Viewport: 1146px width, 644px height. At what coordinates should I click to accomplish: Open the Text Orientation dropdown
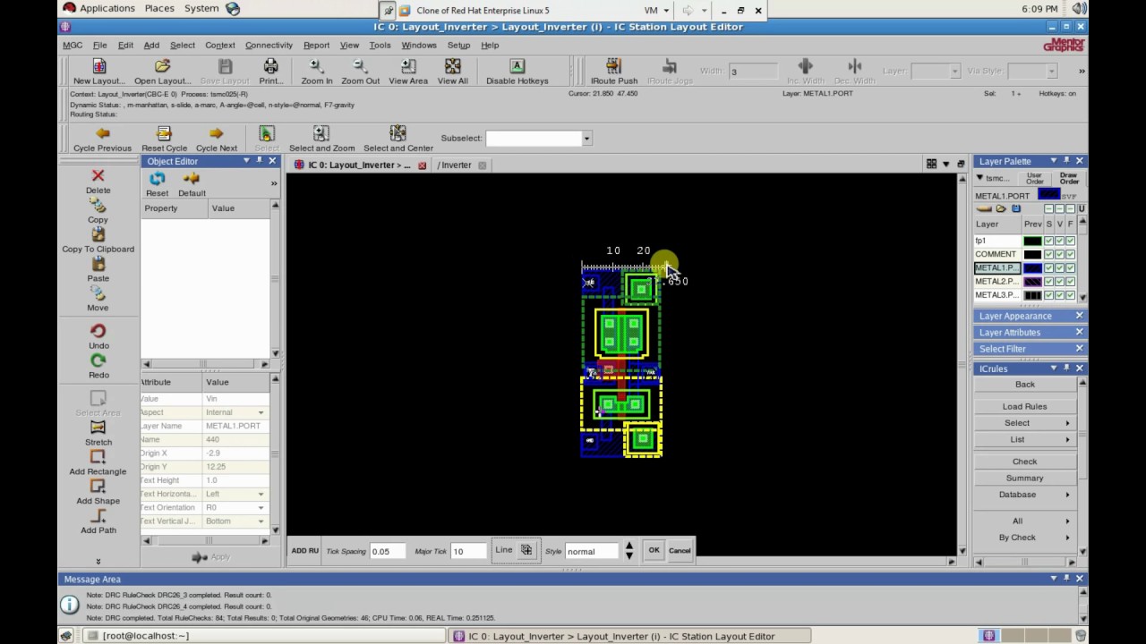tap(261, 507)
